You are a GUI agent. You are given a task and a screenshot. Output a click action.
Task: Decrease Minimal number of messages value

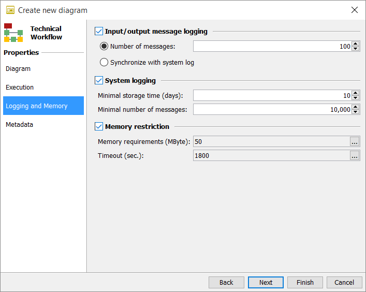(x=355, y=112)
